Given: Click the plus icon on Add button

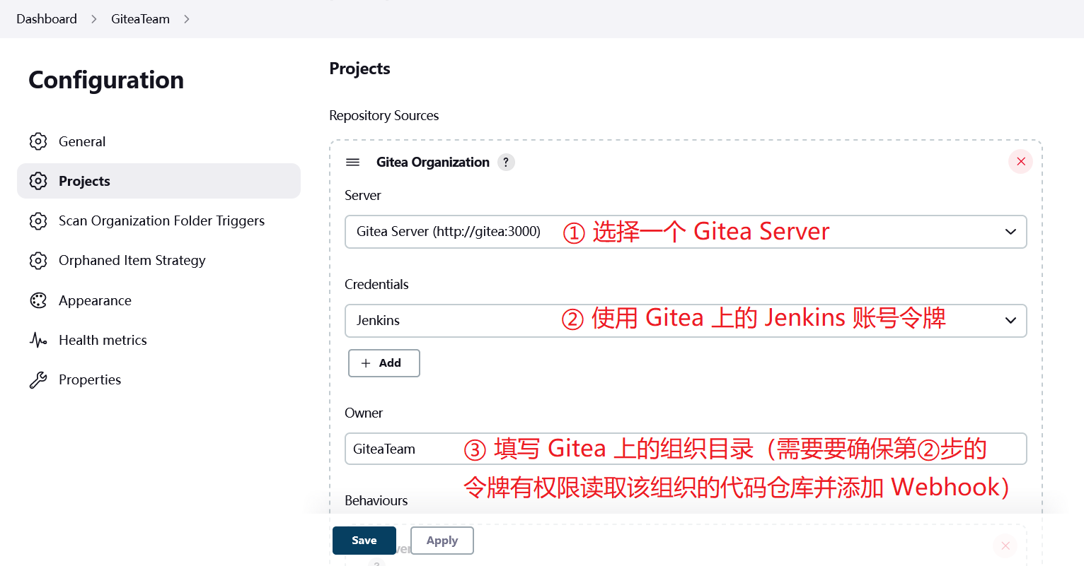Looking at the screenshot, I should tap(366, 363).
